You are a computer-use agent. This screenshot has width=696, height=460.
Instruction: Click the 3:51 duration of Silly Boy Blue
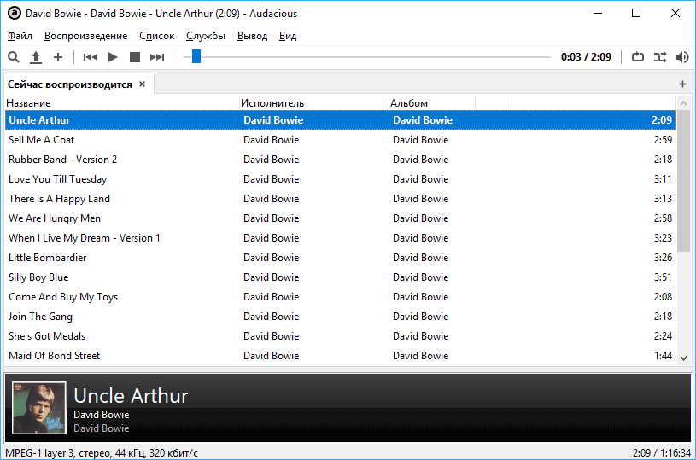pos(663,277)
